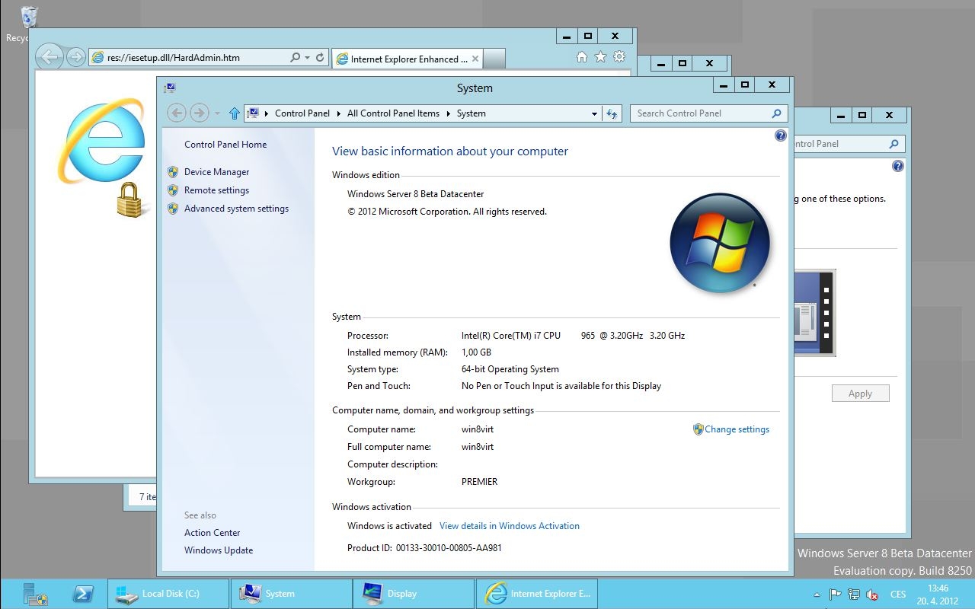
Task: Select All Control Panel Items breadcrumb
Action: [393, 113]
